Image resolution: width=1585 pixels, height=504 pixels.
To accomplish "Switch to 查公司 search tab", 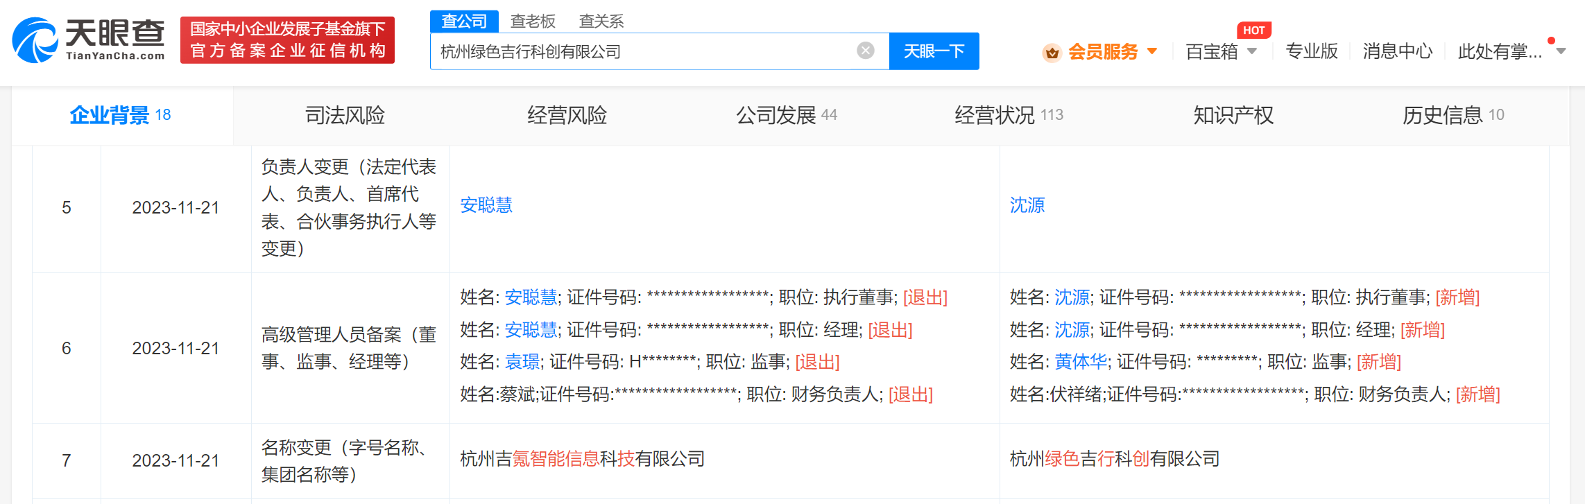I will coord(464,21).
